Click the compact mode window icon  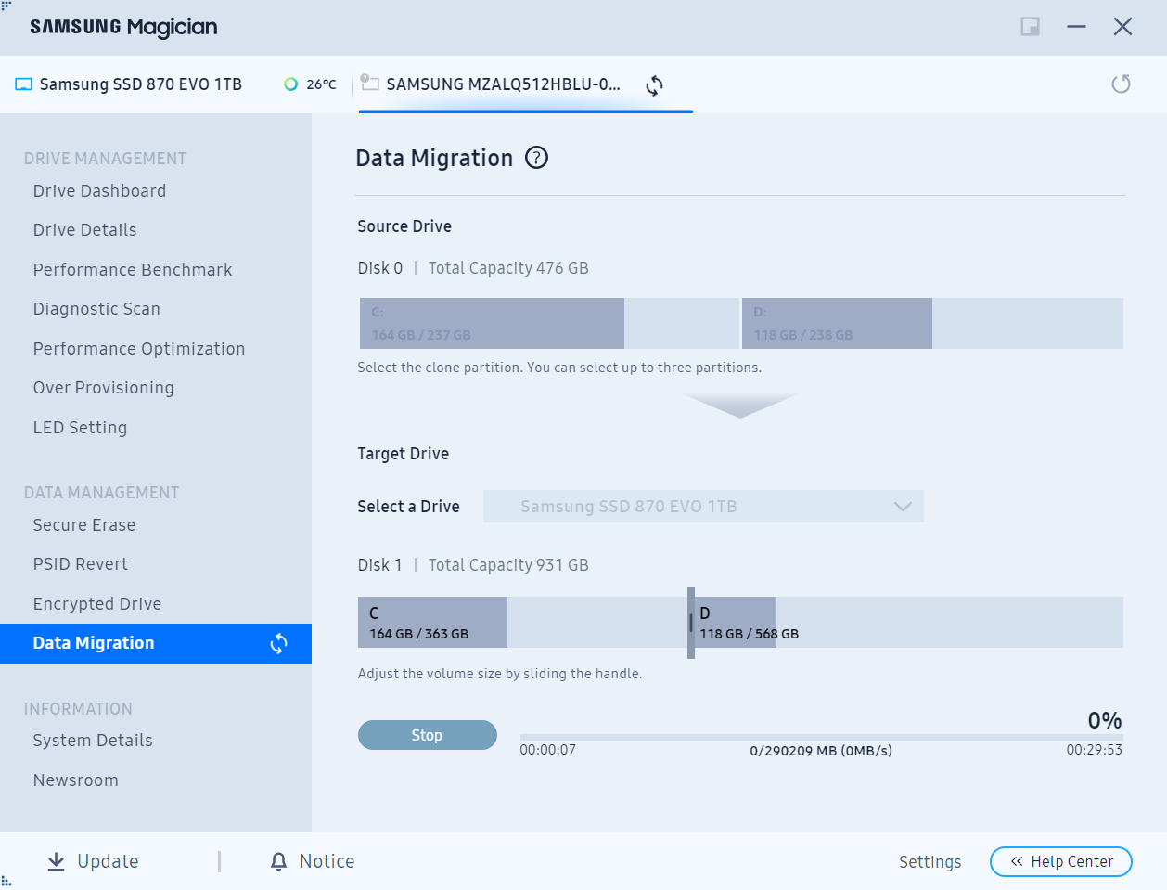pos(1030,27)
